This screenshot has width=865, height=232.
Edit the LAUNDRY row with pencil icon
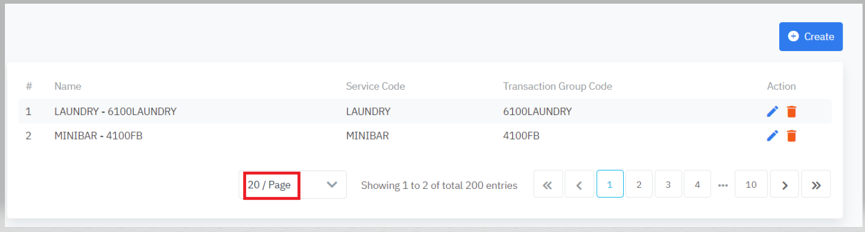[x=772, y=111]
